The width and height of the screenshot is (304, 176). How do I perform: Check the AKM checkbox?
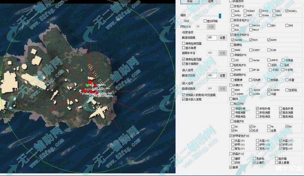click(245, 15)
